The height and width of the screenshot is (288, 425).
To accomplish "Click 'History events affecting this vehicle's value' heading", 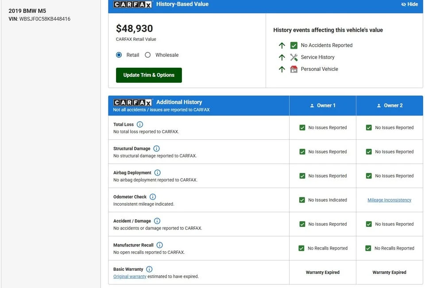I will [x=328, y=30].
